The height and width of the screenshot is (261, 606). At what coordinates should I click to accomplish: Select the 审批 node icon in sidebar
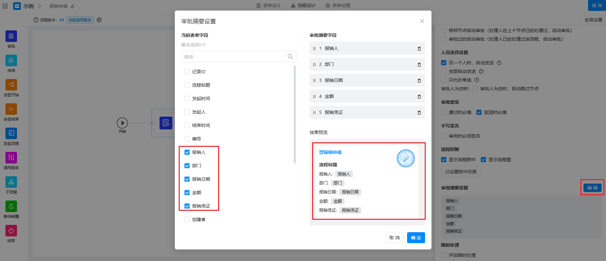[11, 36]
